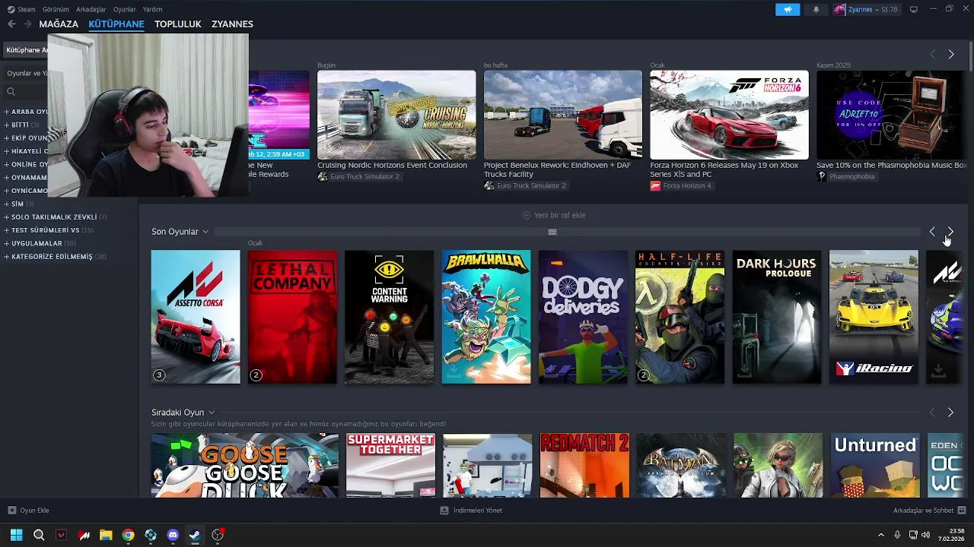974x547 pixels.
Task: Select the Dodgy Deliveries game cover
Action: tap(583, 317)
